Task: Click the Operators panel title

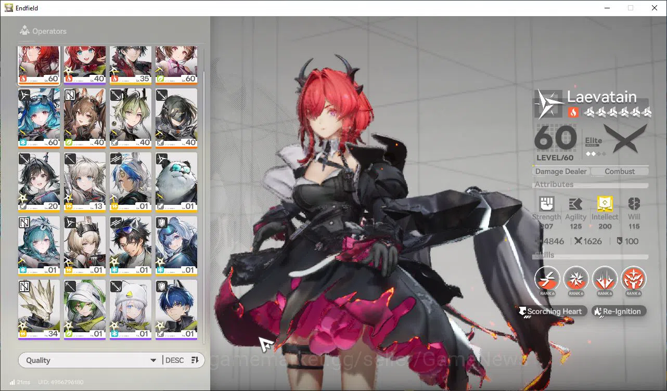Action: pos(49,31)
